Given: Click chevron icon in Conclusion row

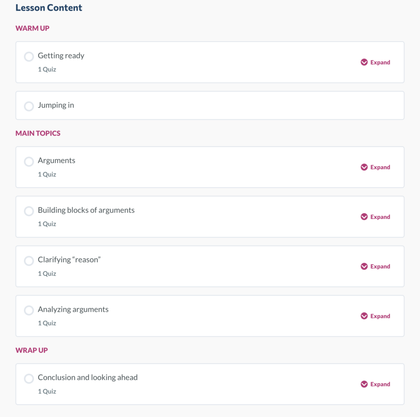Looking at the screenshot, I should 364,384.
